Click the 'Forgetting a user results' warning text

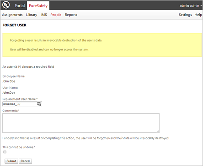click(x=56, y=40)
